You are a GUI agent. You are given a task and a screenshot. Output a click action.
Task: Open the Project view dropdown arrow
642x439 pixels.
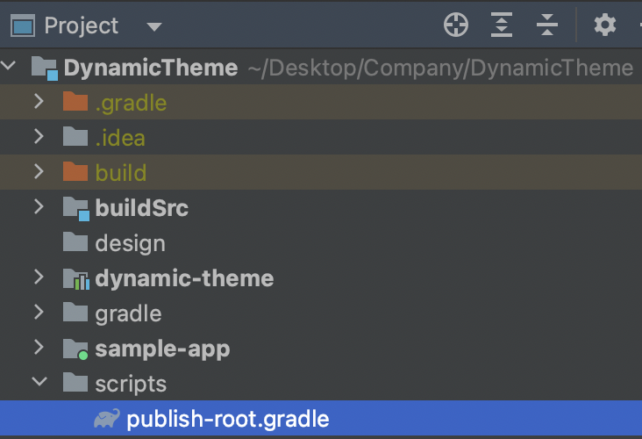[154, 27]
